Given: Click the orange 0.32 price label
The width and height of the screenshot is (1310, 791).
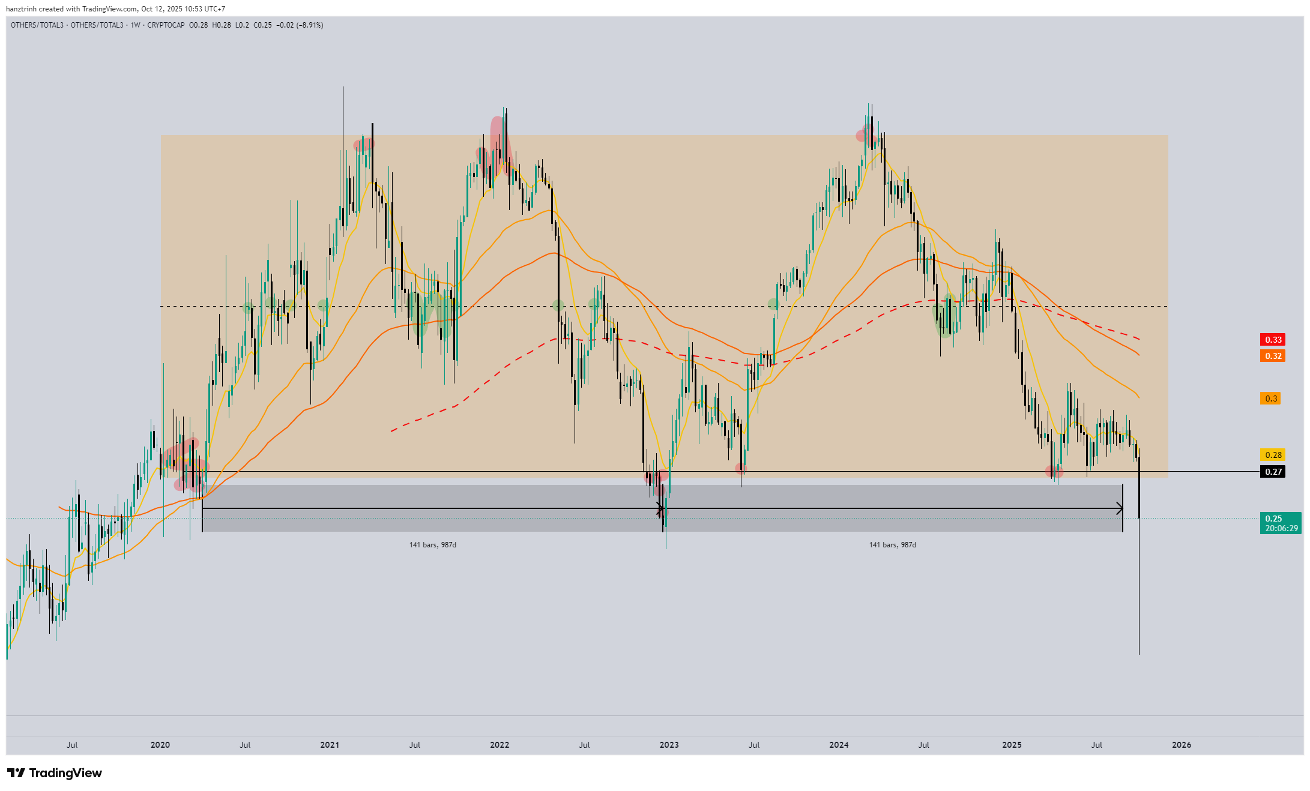Looking at the screenshot, I should pyautogui.click(x=1273, y=356).
